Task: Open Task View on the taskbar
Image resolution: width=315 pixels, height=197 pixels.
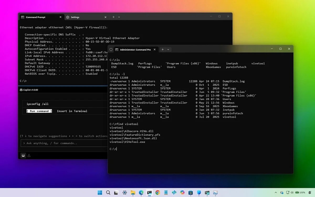Action: click(x=116, y=193)
